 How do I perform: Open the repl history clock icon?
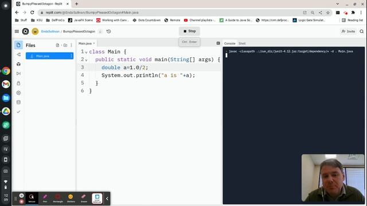click(108, 31)
